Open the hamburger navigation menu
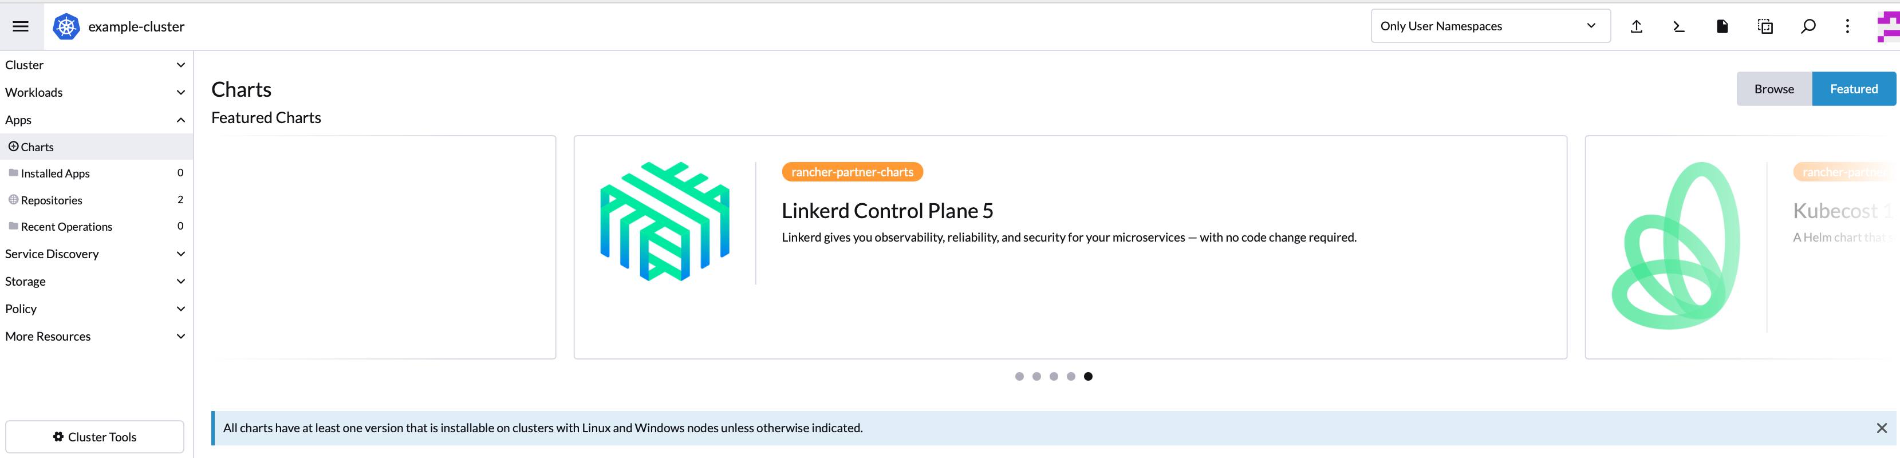The image size is (1900, 458). [21, 26]
